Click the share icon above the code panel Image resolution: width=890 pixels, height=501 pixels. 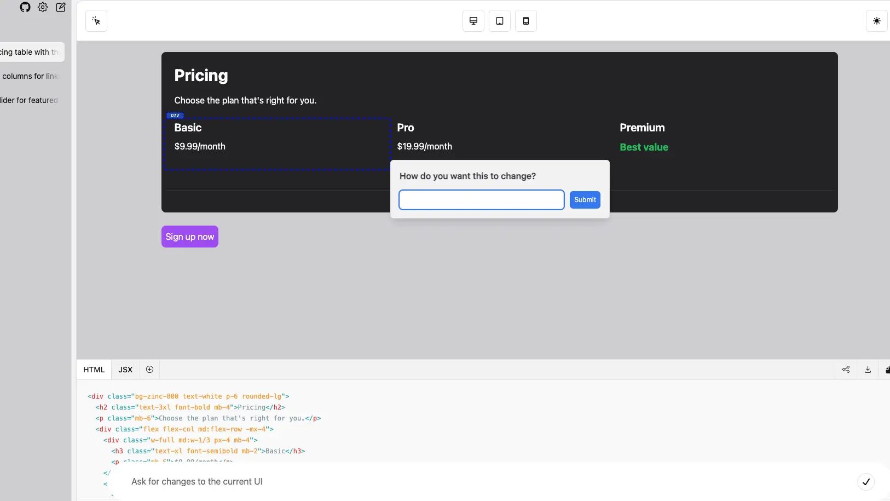pyautogui.click(x=846, y=370)
